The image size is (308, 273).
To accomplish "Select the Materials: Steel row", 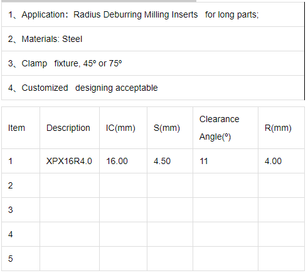I will [153, 39].
